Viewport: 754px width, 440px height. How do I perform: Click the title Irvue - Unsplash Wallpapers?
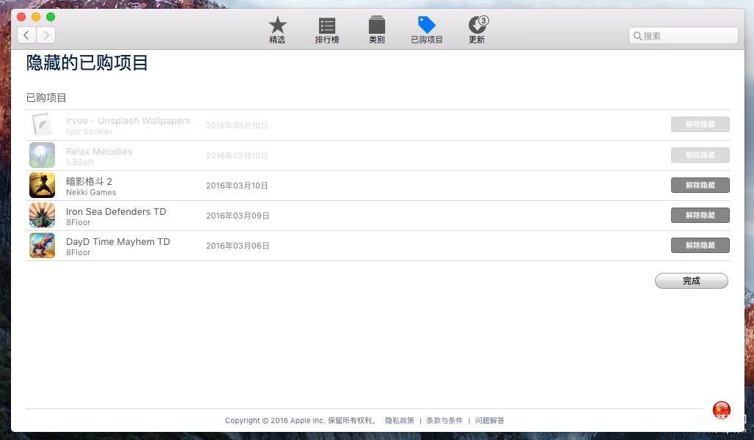click(x=128, y=121)
